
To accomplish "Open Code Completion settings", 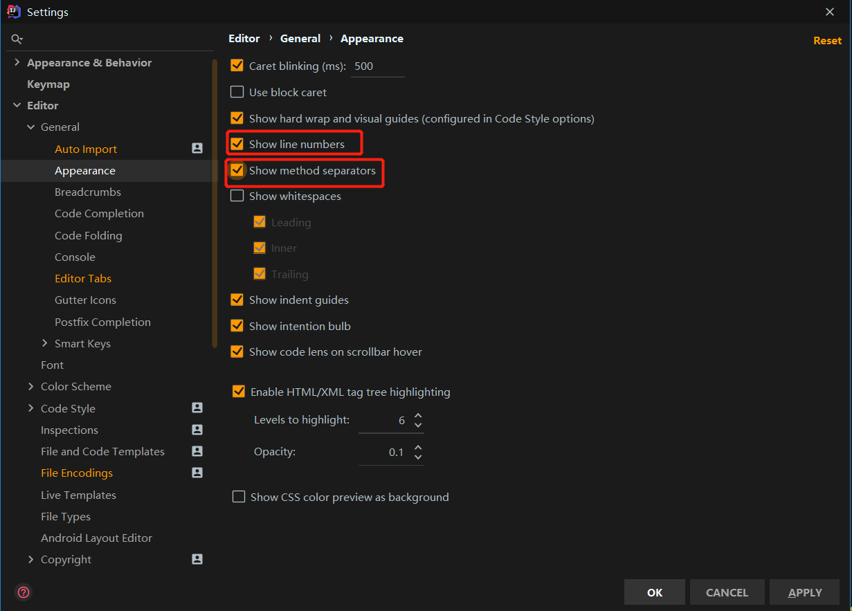I will click(99, 213).
